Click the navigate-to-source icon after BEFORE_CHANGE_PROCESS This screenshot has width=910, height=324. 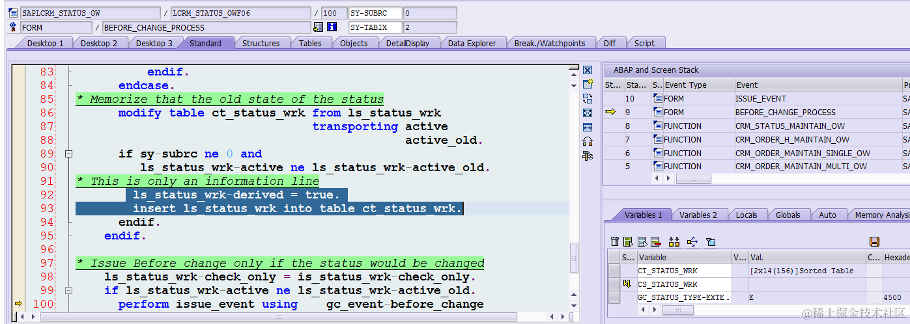318,27
